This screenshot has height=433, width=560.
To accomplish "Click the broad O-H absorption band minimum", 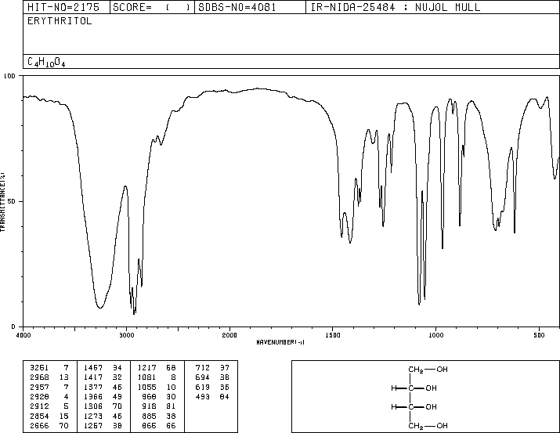I will click(x=100, y=307).
